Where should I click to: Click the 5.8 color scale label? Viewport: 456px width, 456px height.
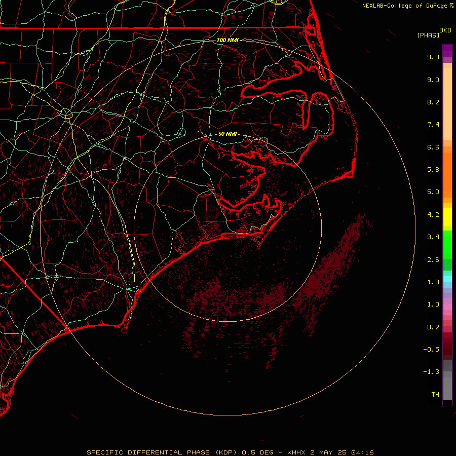[433, 170]
